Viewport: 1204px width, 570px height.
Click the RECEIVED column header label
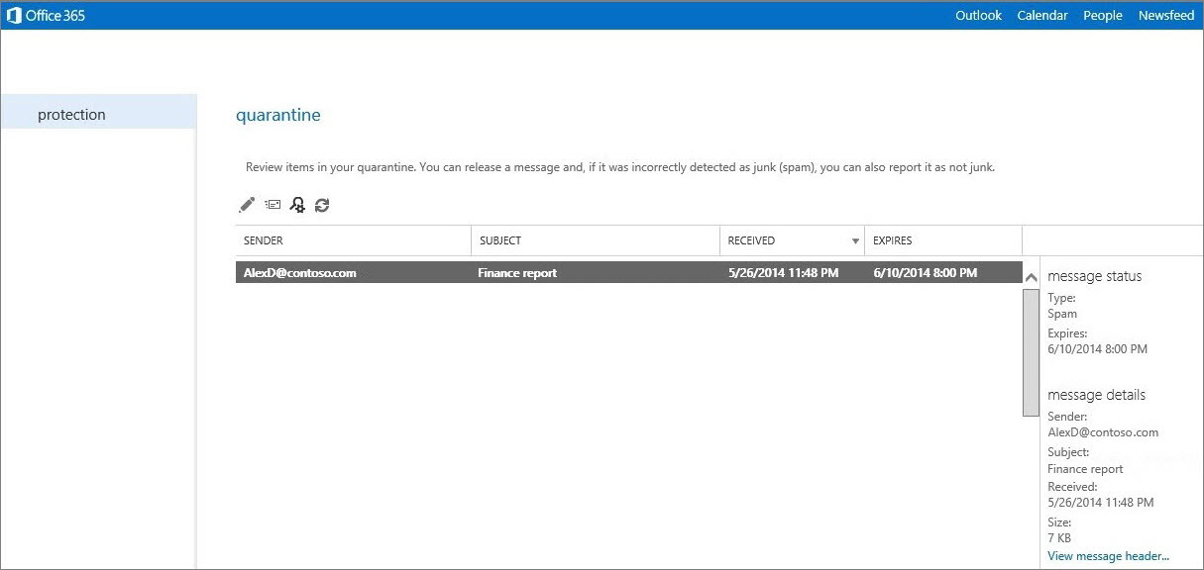coord(751,240)
